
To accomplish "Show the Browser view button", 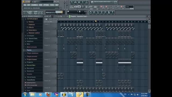I will coord(83,2).
